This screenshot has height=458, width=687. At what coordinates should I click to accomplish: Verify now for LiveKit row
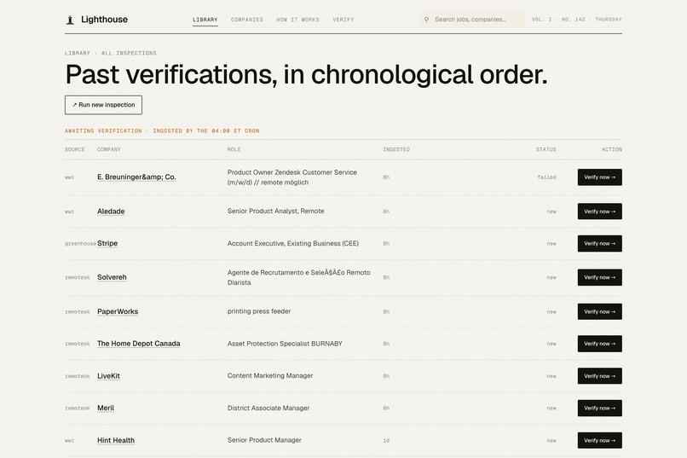pyautogui.click(x=600, y=376)
